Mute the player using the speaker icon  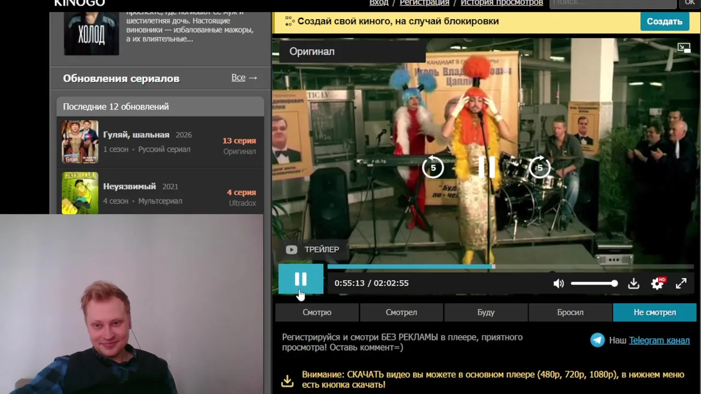click(558, 283)
